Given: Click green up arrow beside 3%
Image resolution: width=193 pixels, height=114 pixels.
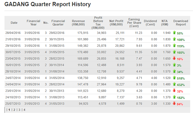Looking at the screenshot, I should coord(174,65).
